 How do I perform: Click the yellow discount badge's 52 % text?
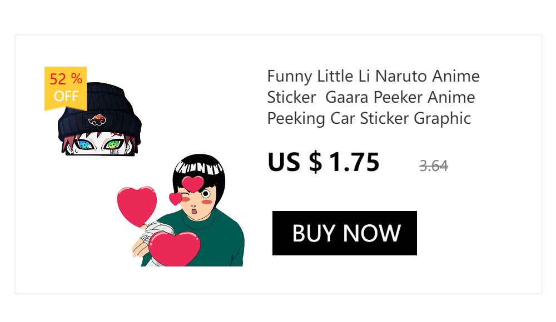pos(66,79)
